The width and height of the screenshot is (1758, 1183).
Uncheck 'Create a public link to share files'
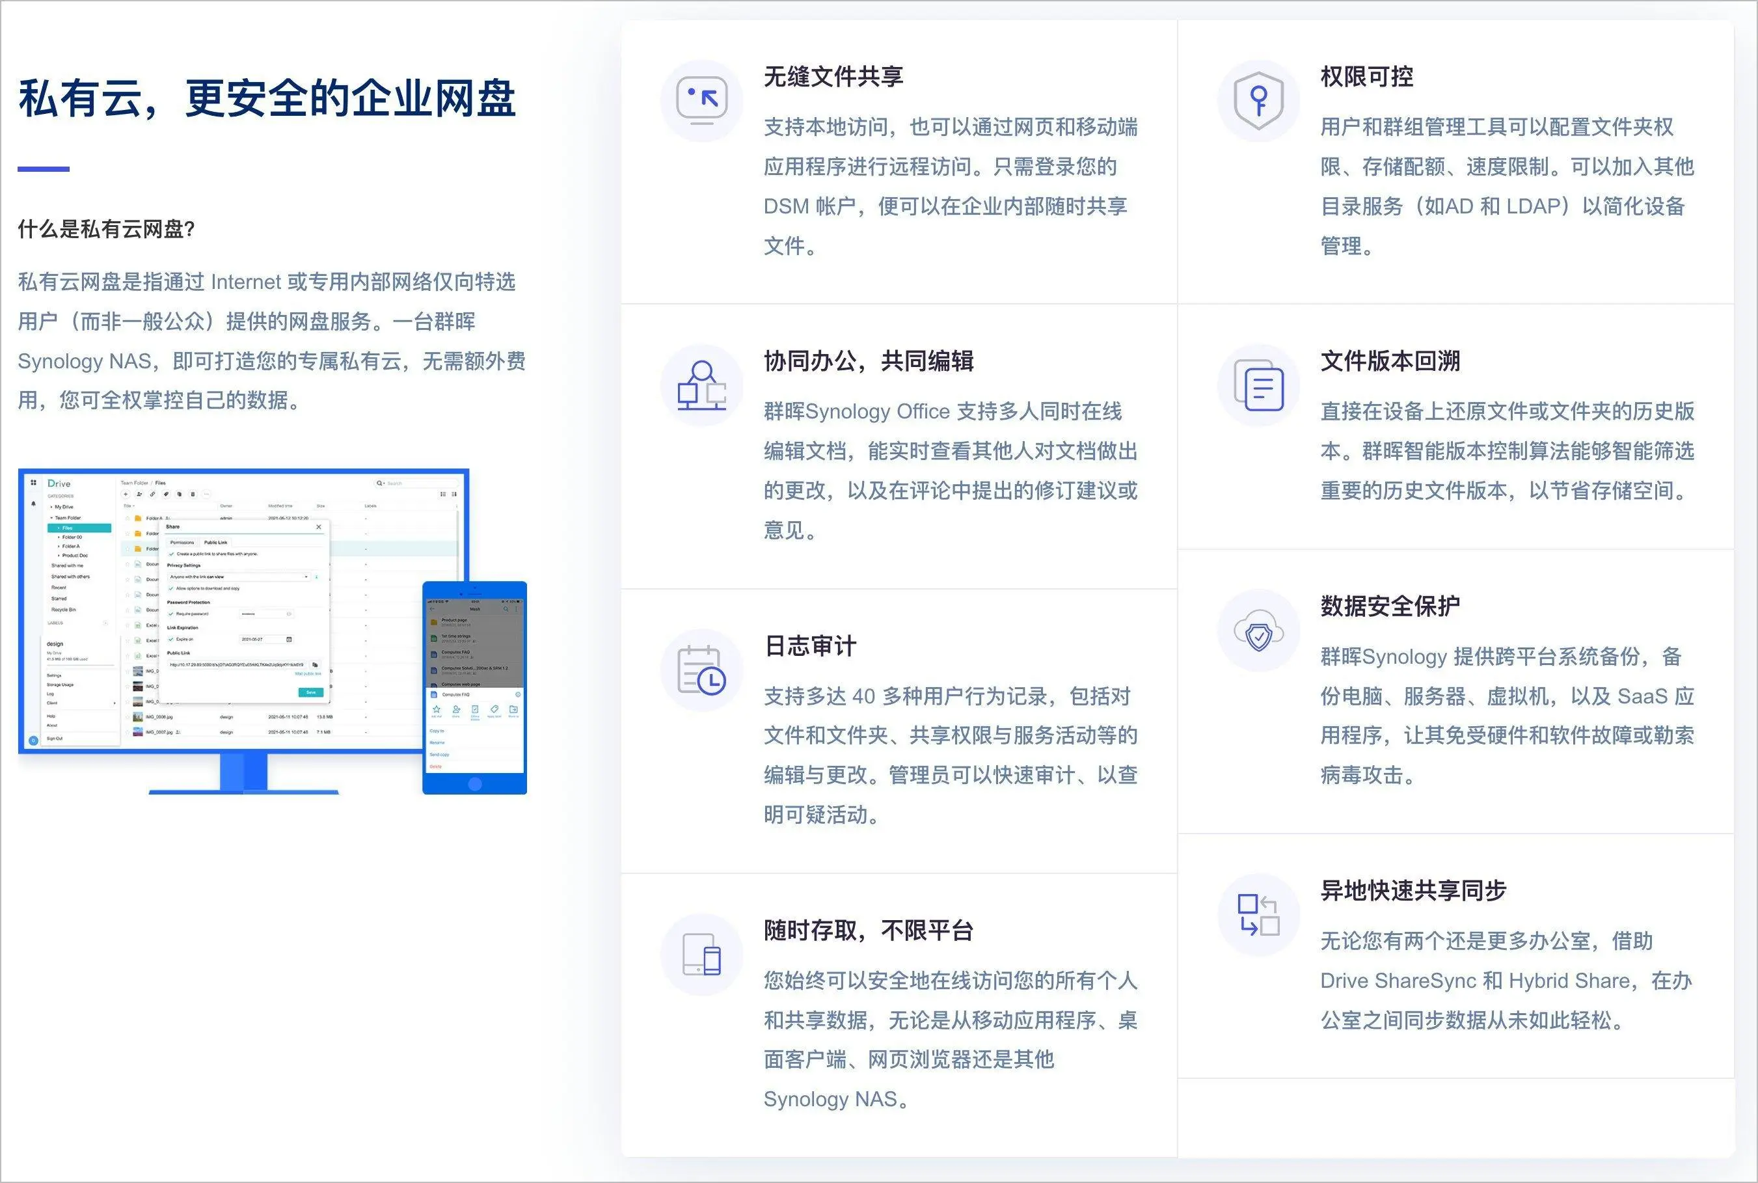[x=171, y=554]
